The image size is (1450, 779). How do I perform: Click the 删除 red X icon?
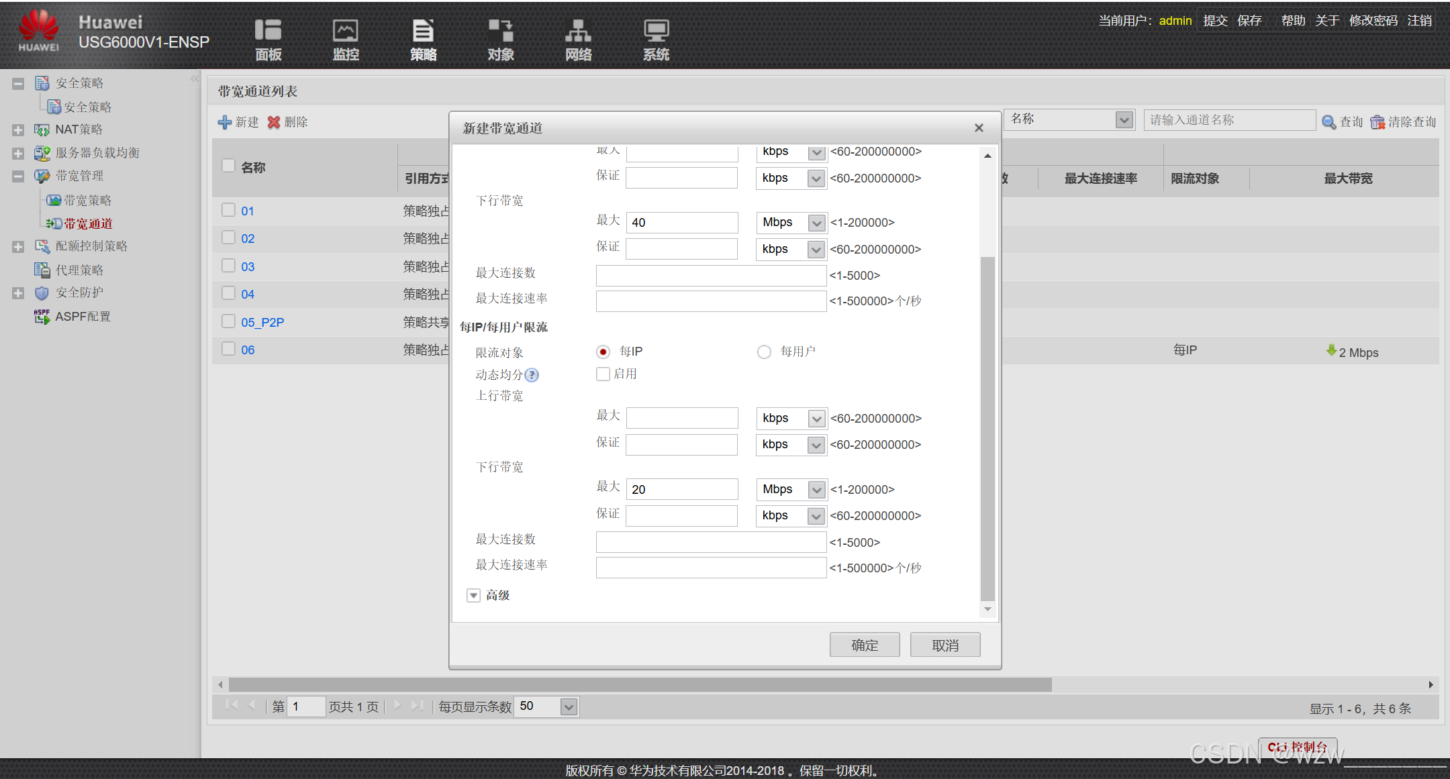point(274,122)
